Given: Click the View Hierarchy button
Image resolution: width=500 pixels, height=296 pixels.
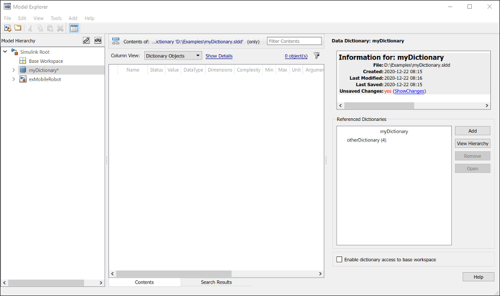Looking at the screenshot, I should pos(472,143).
